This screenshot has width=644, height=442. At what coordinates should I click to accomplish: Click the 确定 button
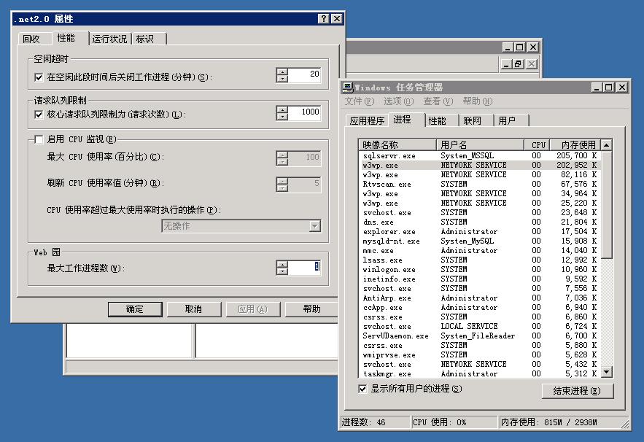pos(135,309)
